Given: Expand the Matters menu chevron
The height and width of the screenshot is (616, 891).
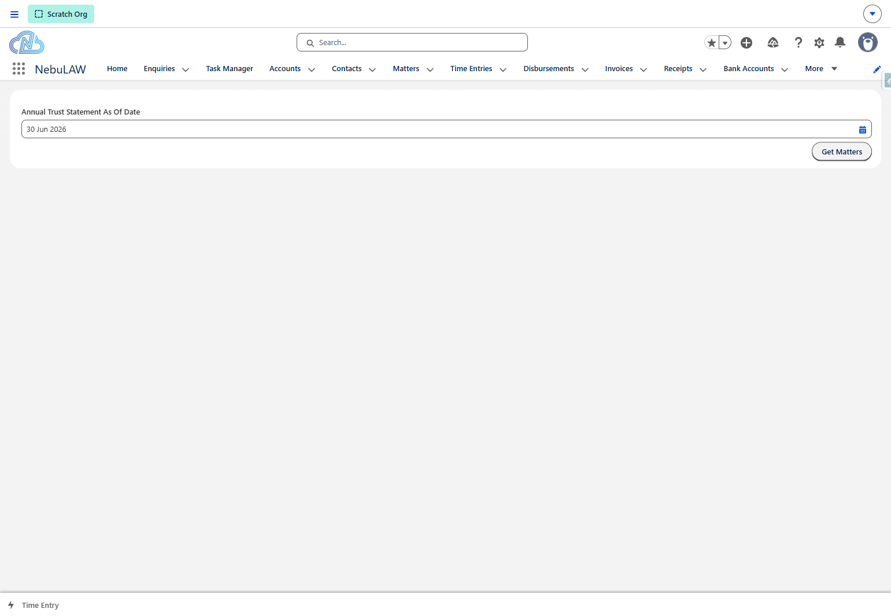Looking at the screenshot, I should click(430, 69).
